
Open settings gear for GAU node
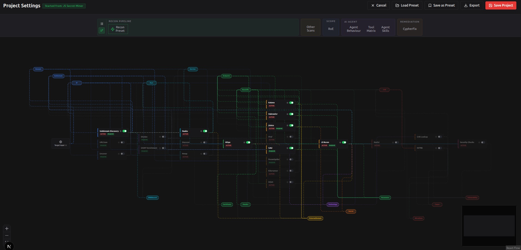pos(288,148)
